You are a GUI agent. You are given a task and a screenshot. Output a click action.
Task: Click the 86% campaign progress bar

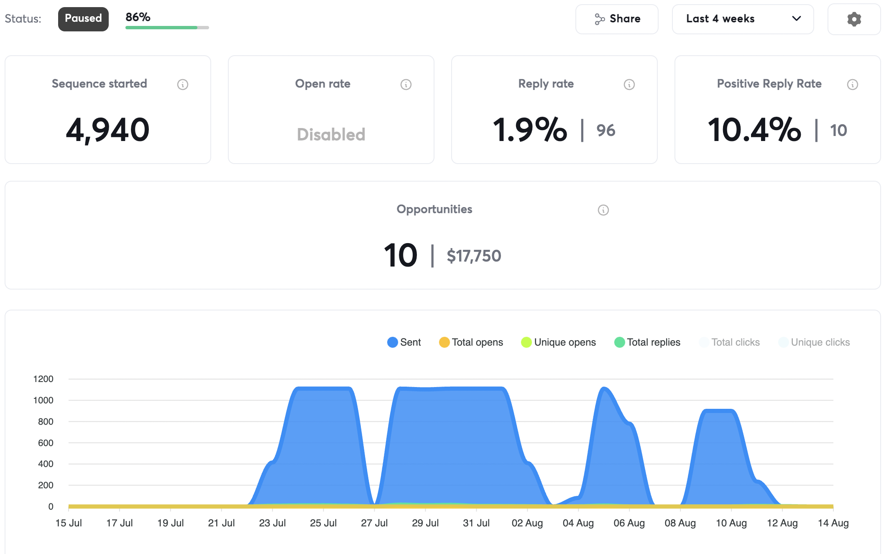(167, 28)
